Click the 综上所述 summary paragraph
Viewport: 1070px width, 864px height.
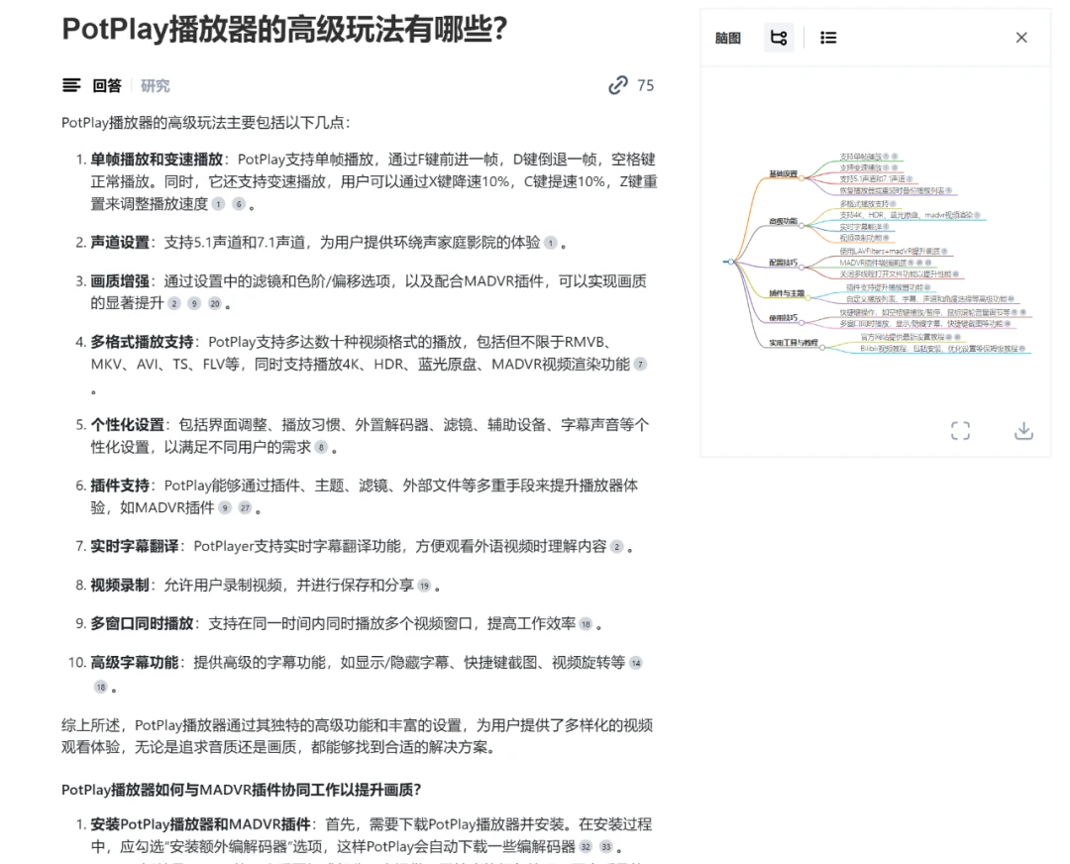(x=357, y=736)
